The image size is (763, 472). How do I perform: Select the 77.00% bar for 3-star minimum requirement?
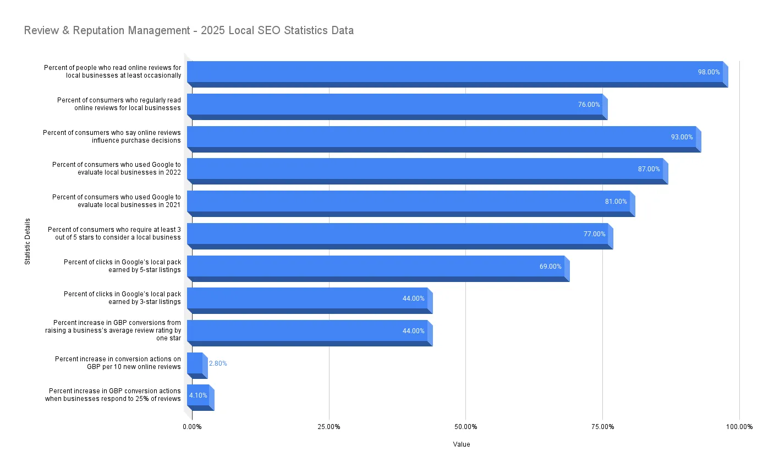click(x=396, y=234)
